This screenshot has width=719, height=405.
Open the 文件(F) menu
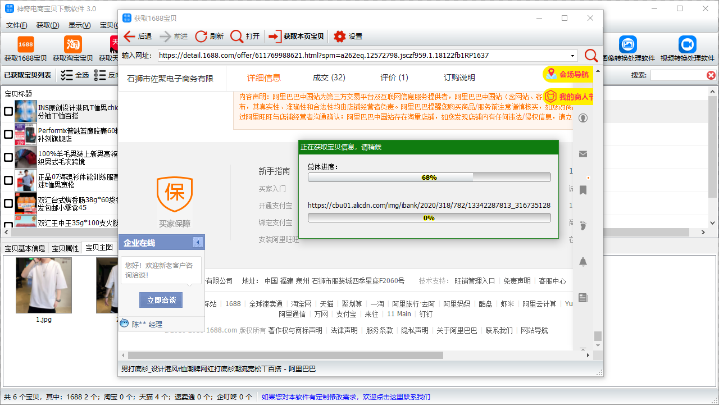point(16,25)
